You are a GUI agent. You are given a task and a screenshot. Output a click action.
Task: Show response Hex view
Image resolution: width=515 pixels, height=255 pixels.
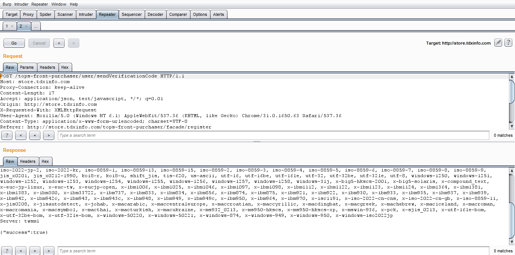point(45,161)
